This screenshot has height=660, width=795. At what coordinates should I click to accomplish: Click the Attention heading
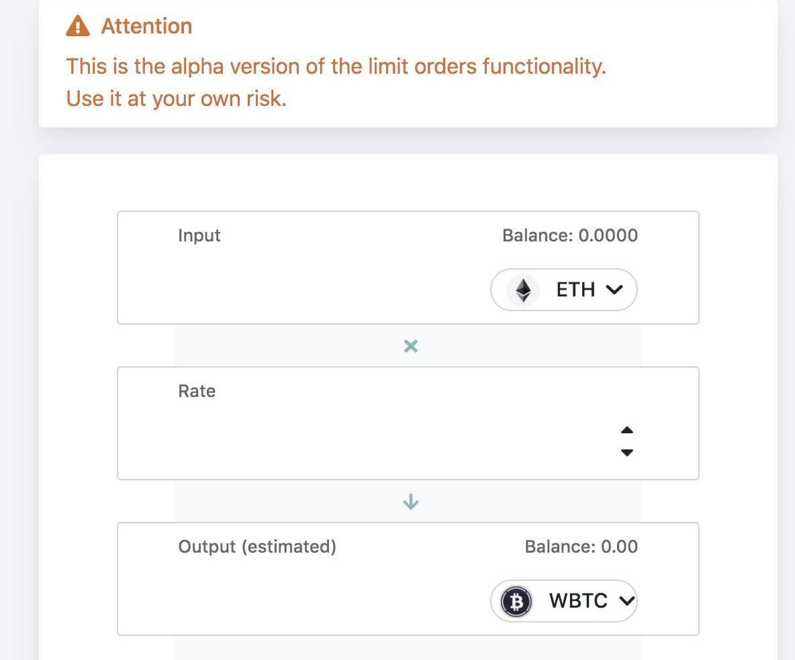coord(146,26)
